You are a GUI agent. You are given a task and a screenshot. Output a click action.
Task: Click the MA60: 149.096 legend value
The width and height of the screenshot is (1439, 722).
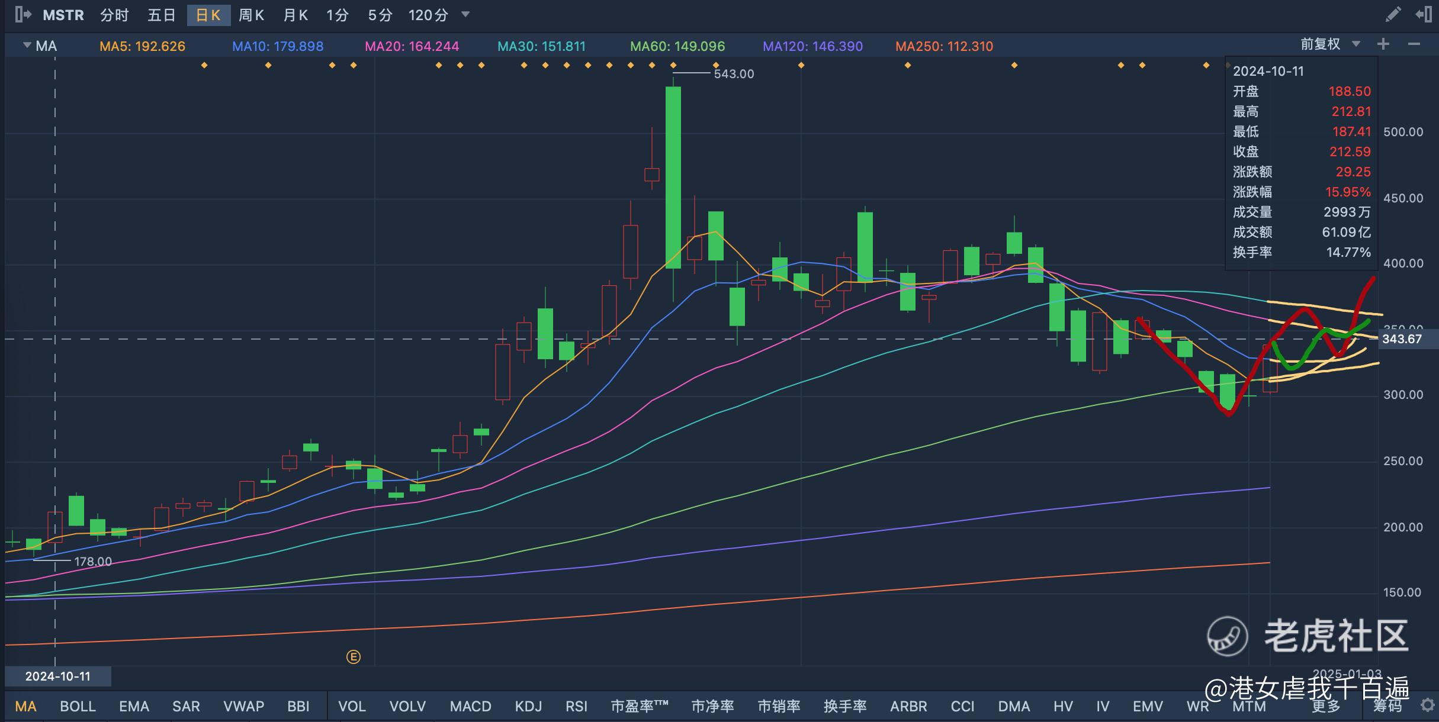(x=677, y=46)
